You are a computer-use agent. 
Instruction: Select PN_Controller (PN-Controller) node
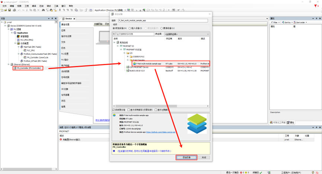tap(29, 68)
